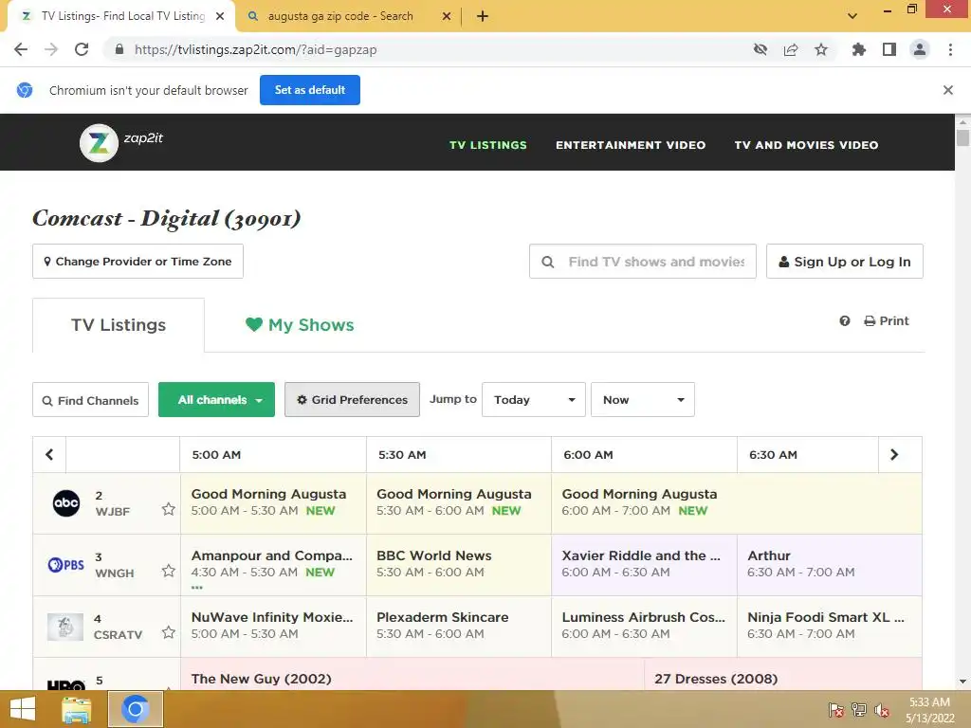This screenshot has height=728, width=971.
Task: Open Xavier Riddle and the ... listing
Action: point(644,565)
